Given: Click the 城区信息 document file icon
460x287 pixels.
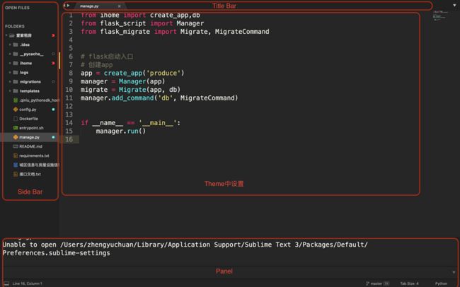Looking at the screenshot, I should pos(16,165).
